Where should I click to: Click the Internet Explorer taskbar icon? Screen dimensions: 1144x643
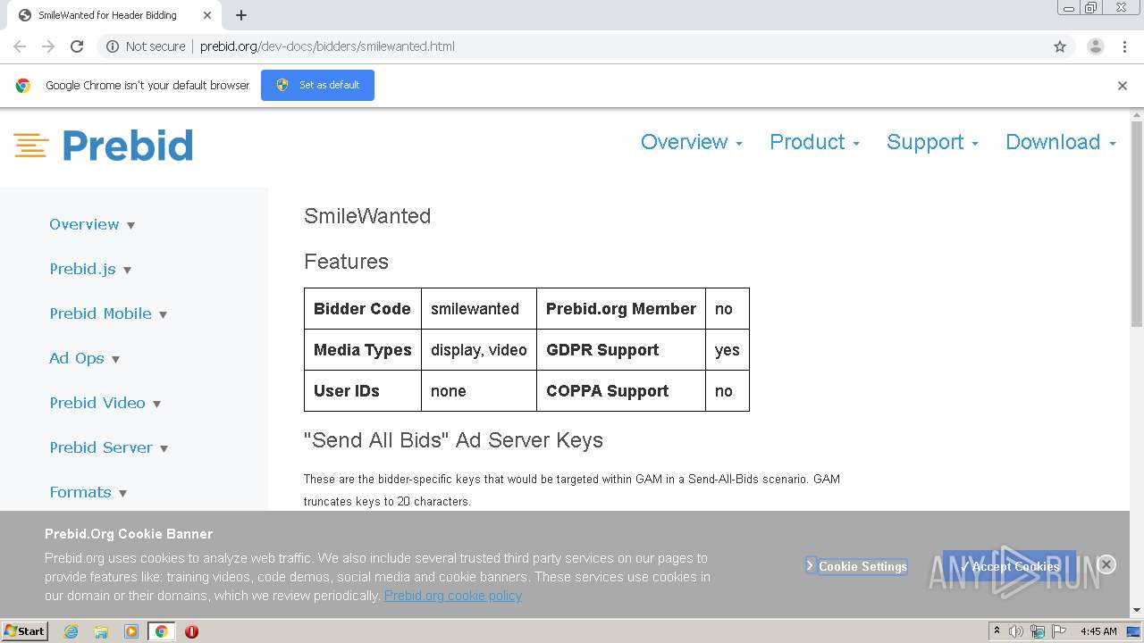point(71,631)
